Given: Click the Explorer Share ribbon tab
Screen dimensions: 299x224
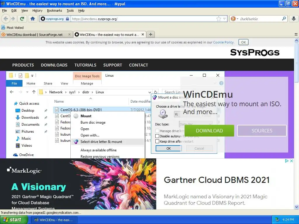Looking at the screenshot, I should click(x=48, y=83).
